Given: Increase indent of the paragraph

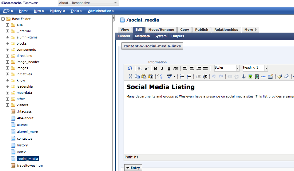Looking at the screenshot, I should [x=205, y=76].
